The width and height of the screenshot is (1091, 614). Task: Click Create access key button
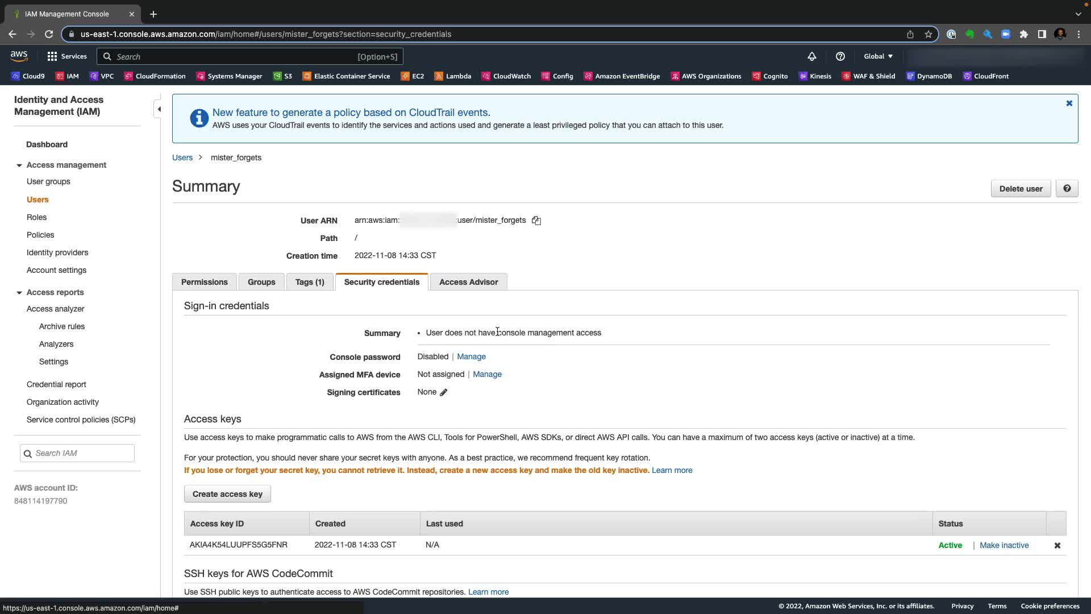click(x=227, y=494)
